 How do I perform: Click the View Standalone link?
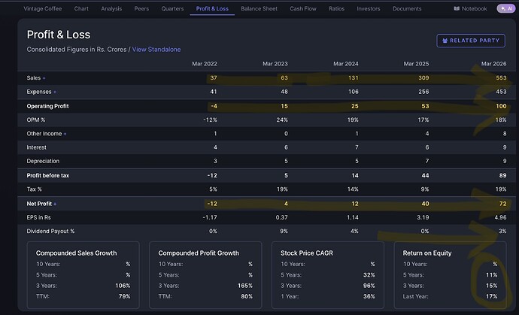[156, 50]
